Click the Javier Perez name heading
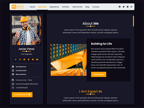The width and height of the screenshot is (144, 108). click(26, 49)
